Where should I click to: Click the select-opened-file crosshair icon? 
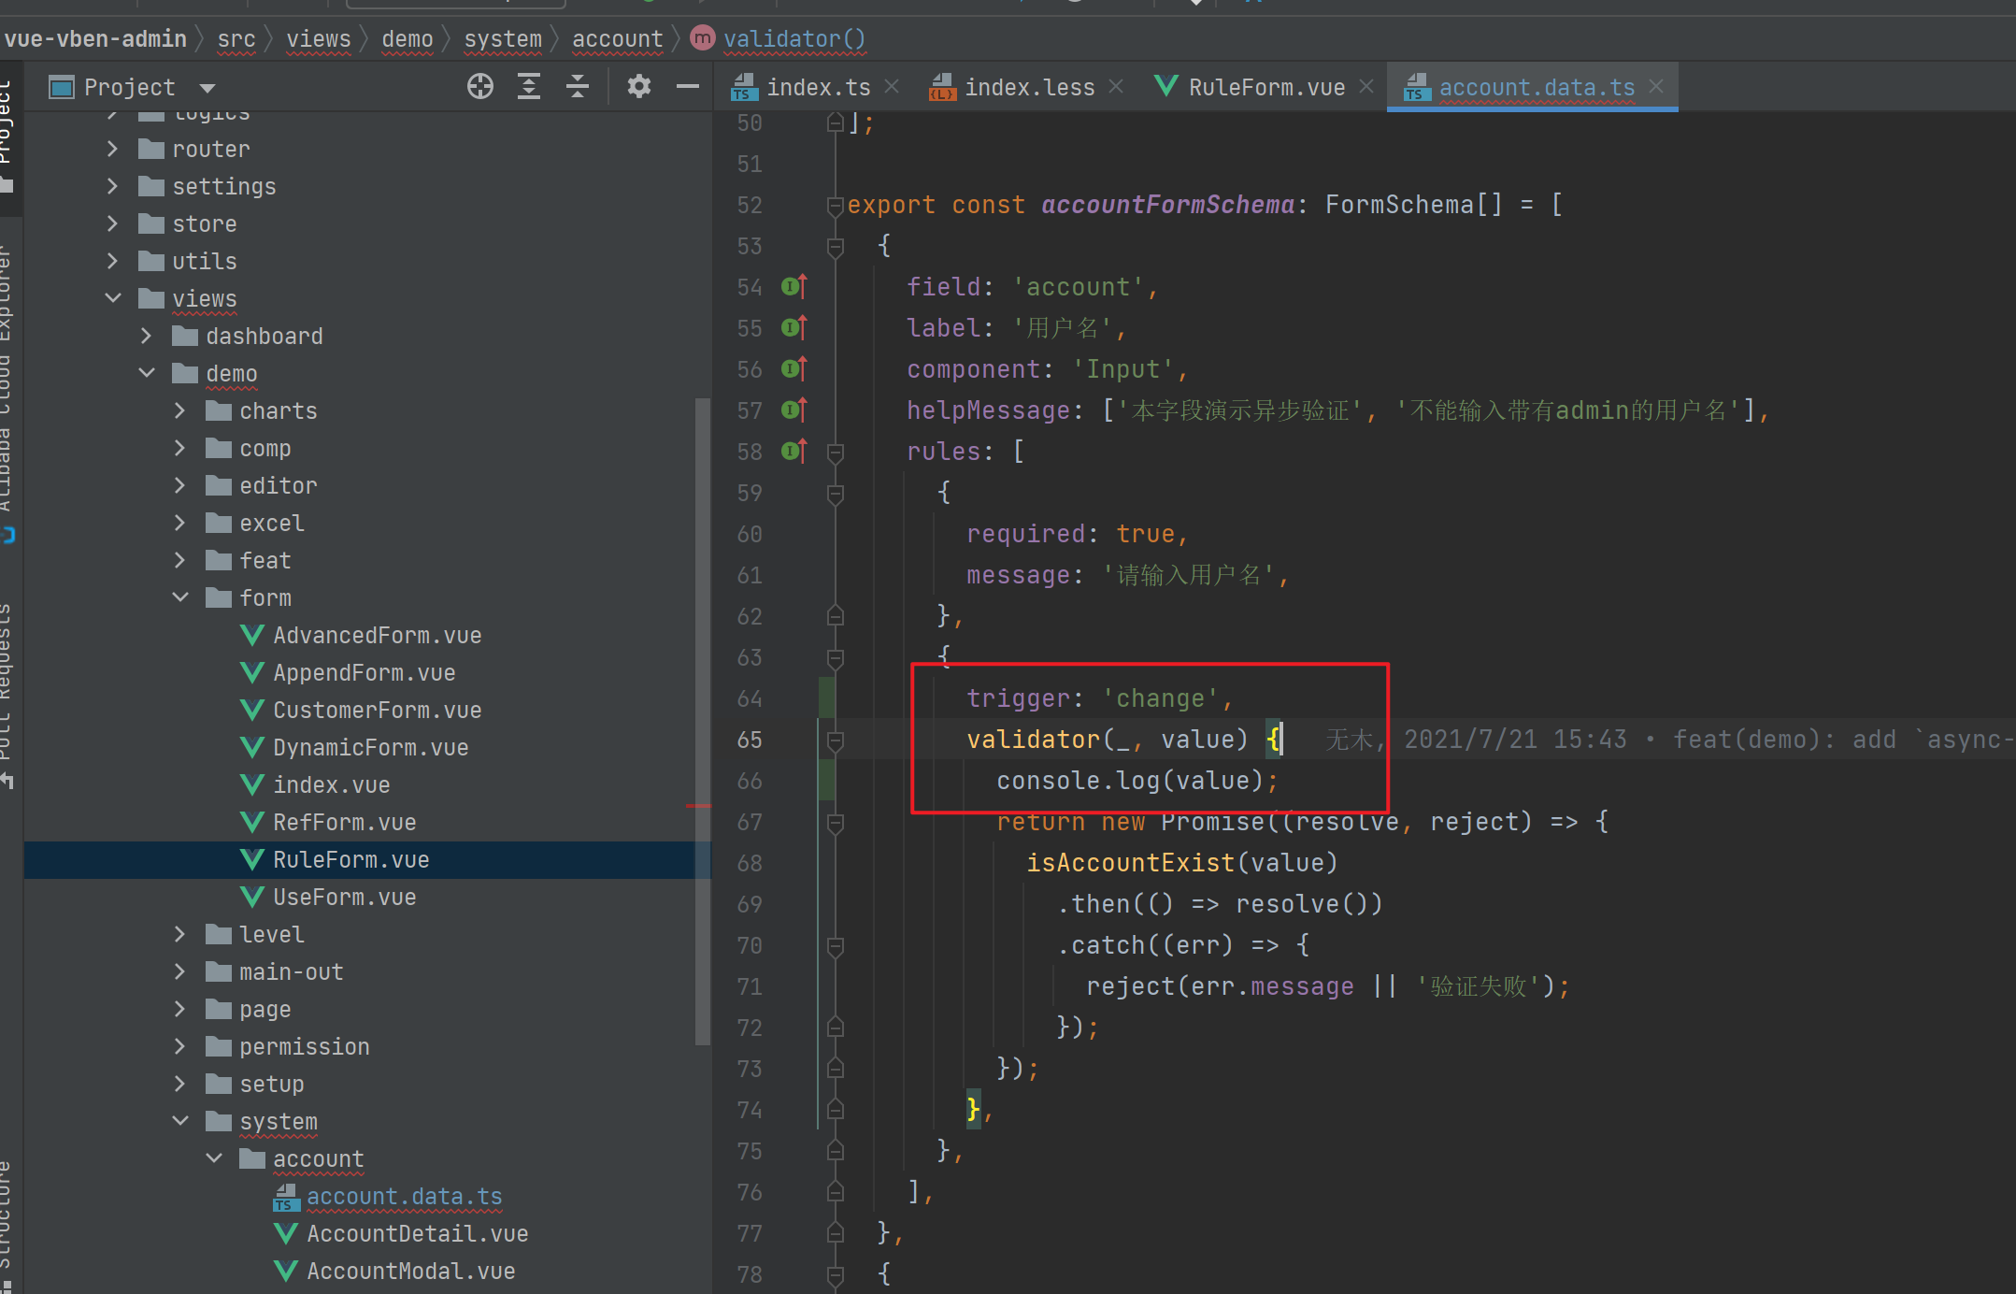(x=480, y=86)
